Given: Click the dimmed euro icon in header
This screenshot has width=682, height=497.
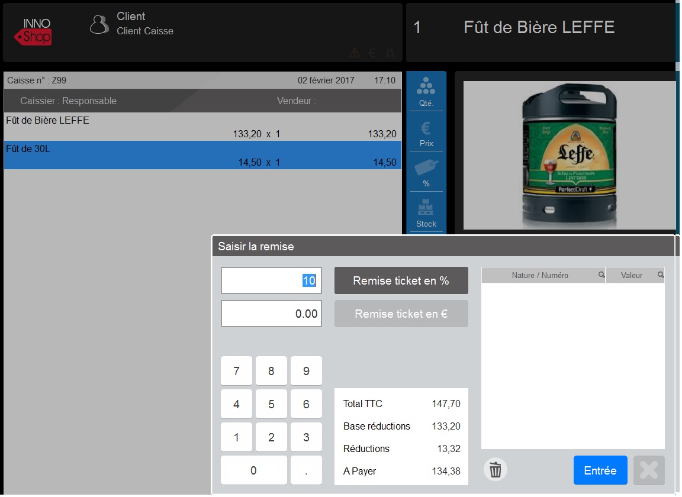Looking at the screenshot, I should point(372,53).
